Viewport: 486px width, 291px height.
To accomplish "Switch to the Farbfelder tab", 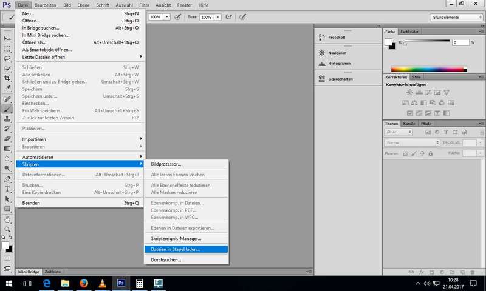I will pos(409,32).
